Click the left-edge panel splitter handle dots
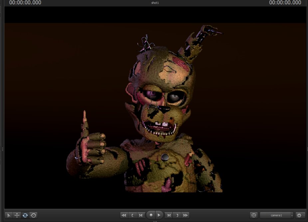This screenshot has height=222, width=308. tap(2, 149)
